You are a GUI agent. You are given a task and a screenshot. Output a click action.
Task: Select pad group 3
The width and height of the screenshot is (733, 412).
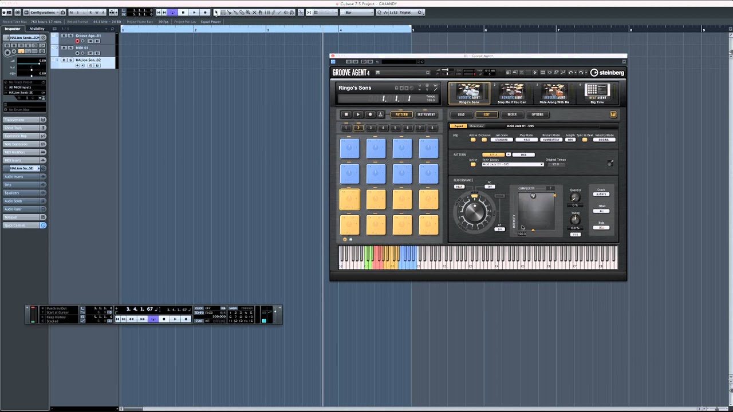pos(371,128)
